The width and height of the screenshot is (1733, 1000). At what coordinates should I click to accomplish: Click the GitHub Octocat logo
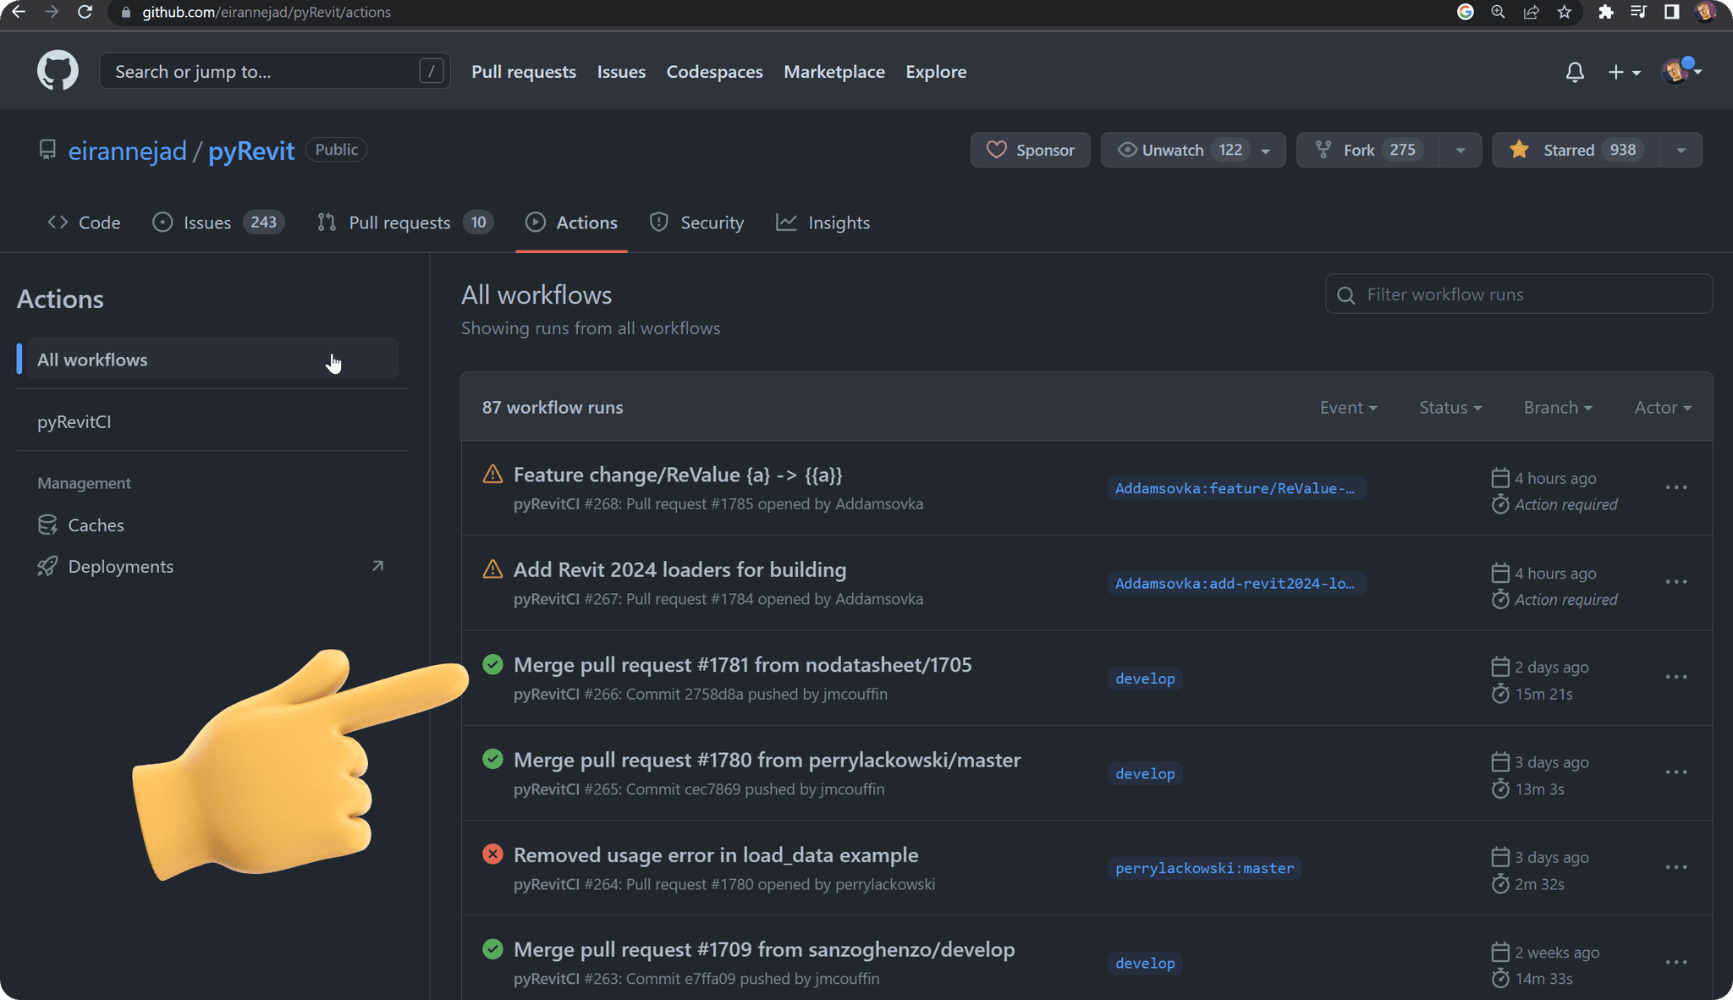(x=58, y=71)
